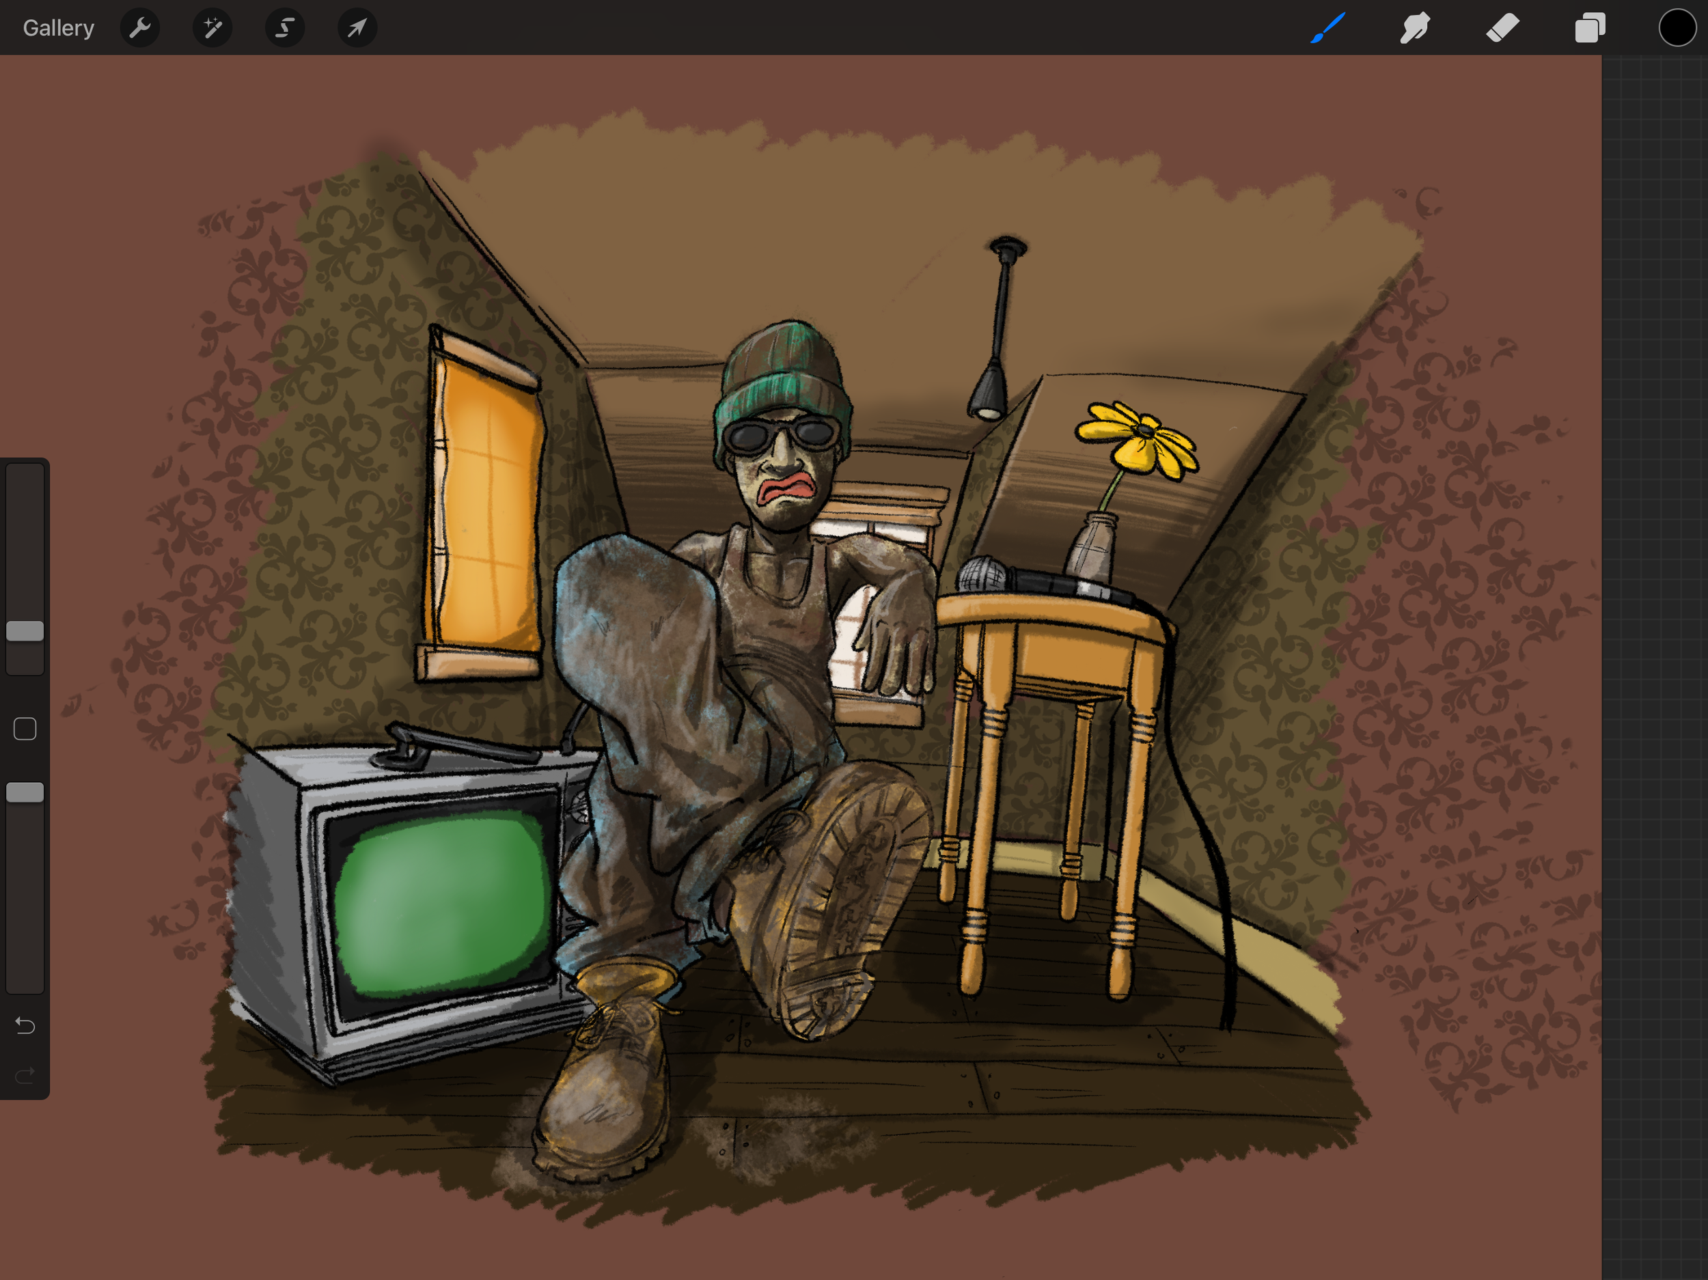The height and width of the screenshot is (1280, 1708).
Task: Click the brush opacity slider handle
Action: (x=25, y=792)
